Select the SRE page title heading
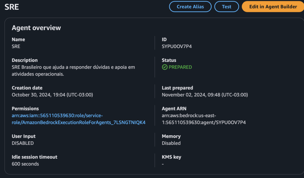The width and height of the screenshot is (304, 178). coord(12,7)
